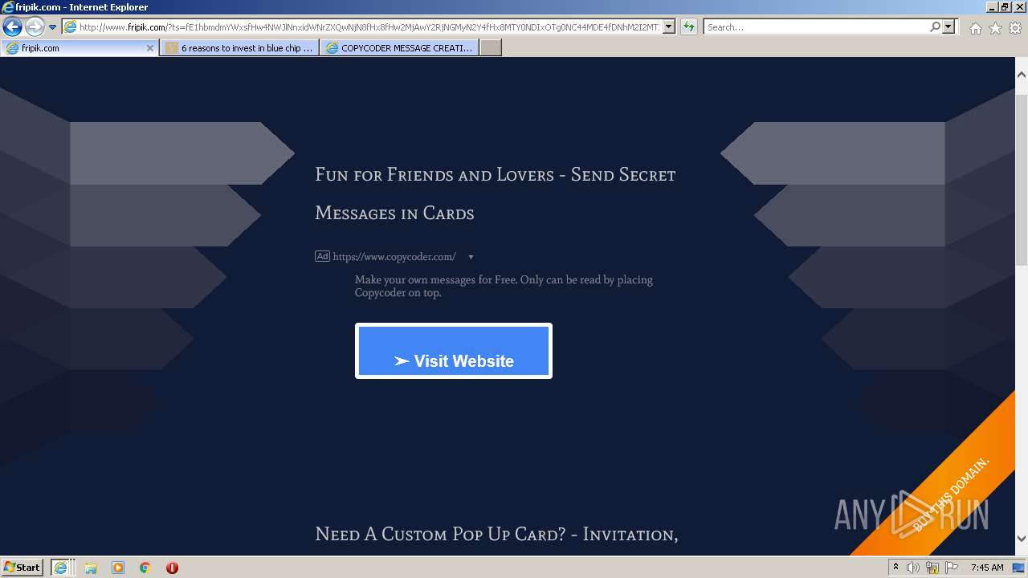
Task: Launch Chrome from the taskbar
Action: [x=145, y=568]
